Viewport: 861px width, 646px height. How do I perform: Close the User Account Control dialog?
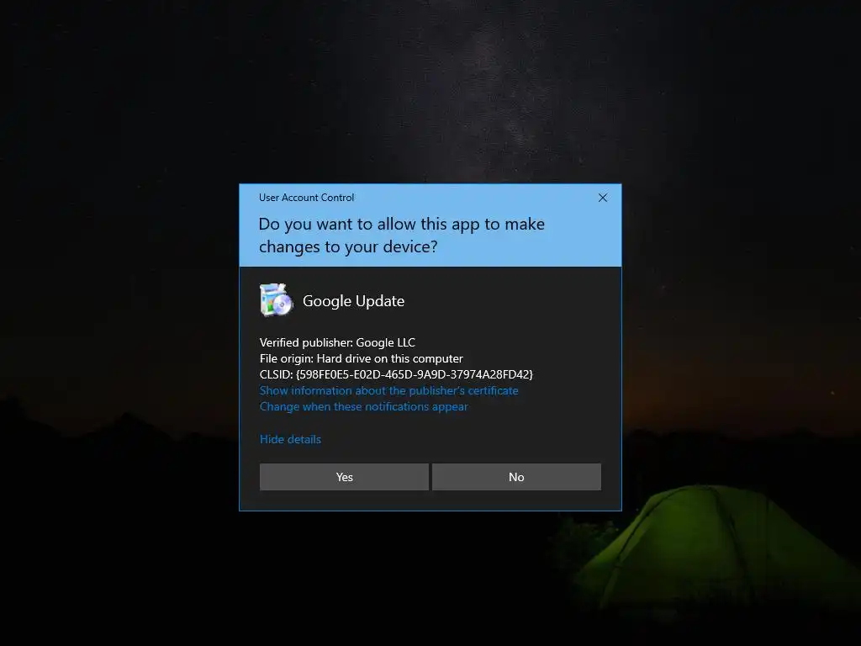point(602,198)
